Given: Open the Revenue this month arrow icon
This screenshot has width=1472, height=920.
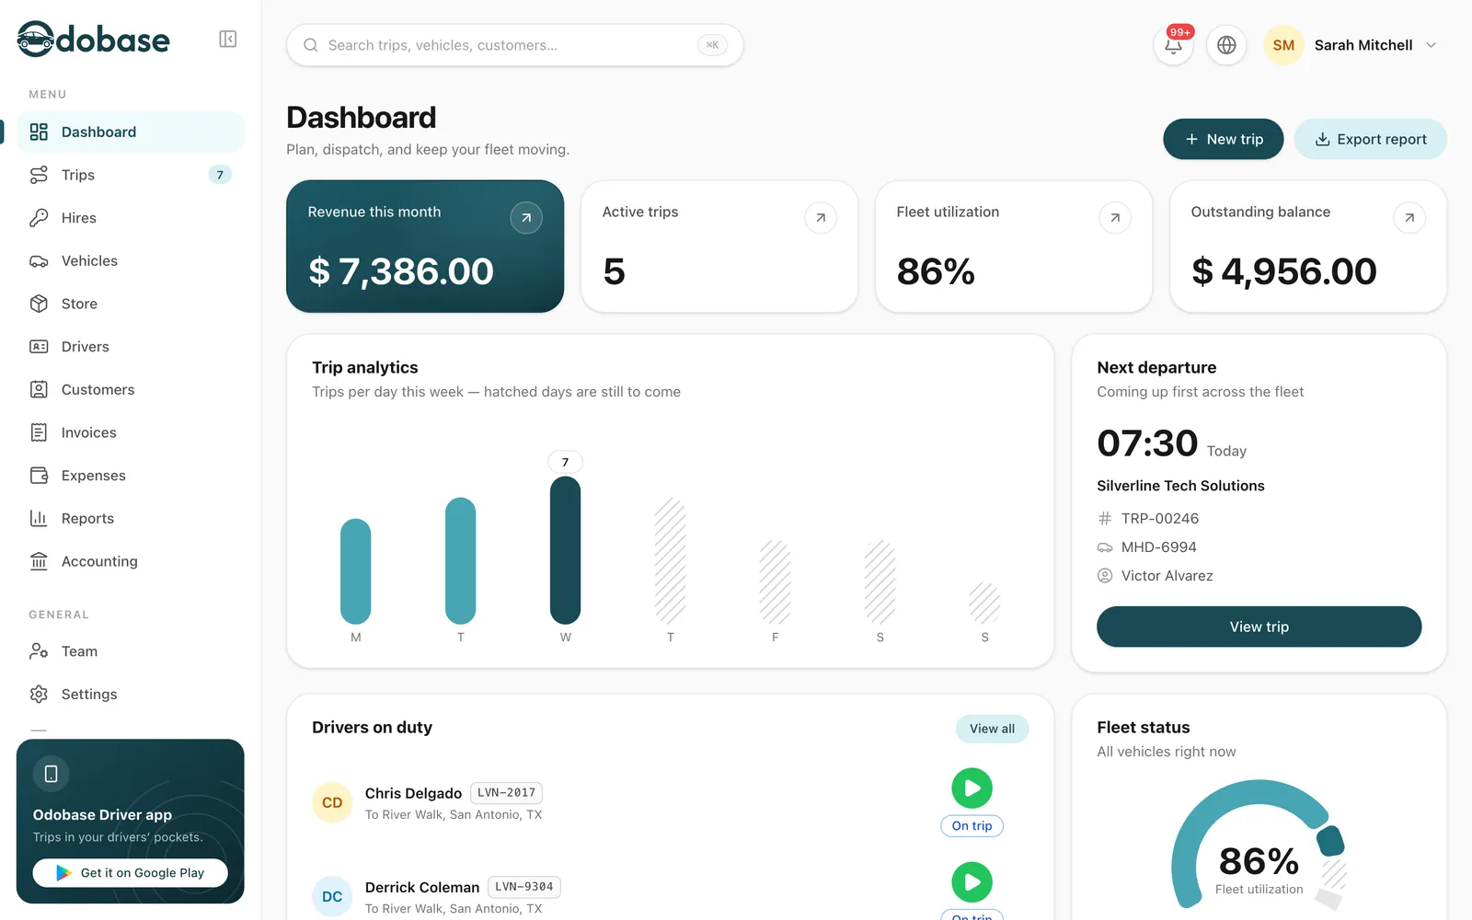Looking at the screenshot, I should coord(526,218).
